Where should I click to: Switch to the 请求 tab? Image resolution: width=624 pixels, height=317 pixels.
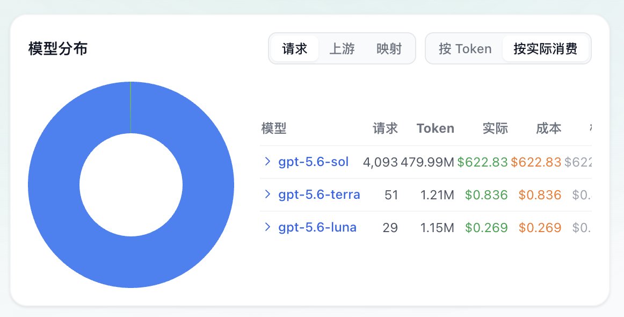[294, 48]
